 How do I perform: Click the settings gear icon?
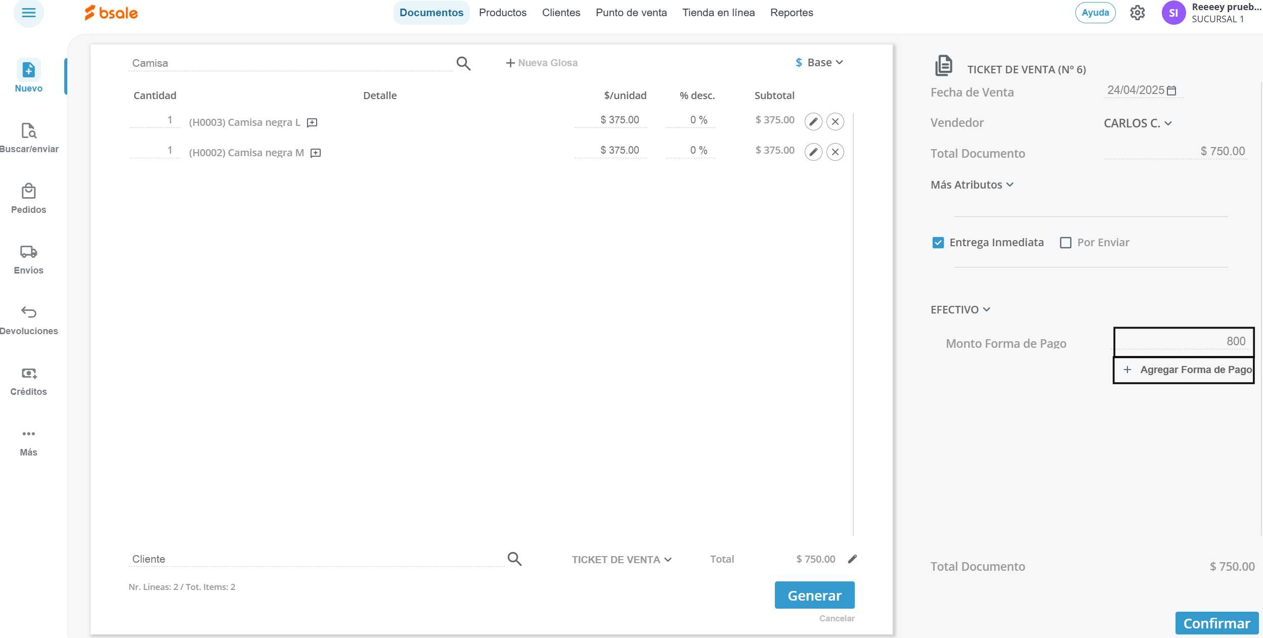(x=1137, y=13)
